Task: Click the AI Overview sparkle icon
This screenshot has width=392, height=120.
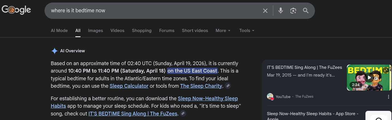Action: coord(54,51)
